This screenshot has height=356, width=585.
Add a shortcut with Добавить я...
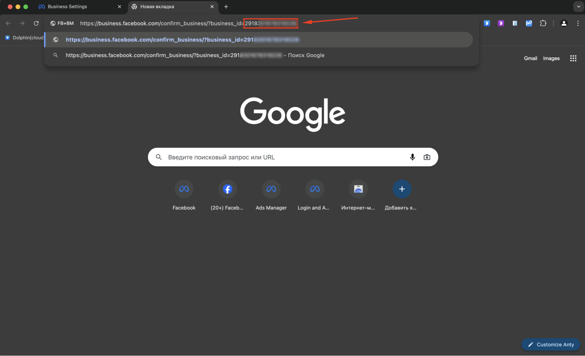[402, 195]
